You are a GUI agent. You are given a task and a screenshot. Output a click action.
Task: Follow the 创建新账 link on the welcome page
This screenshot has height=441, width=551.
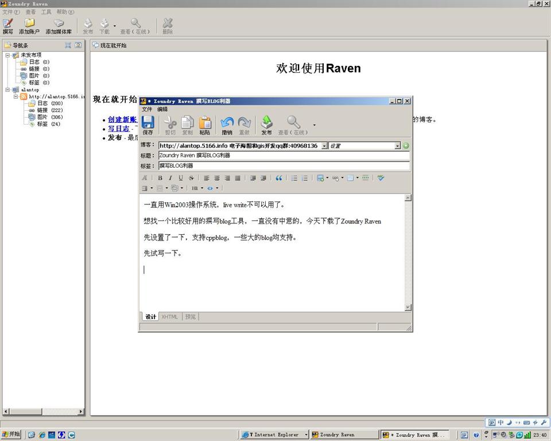coord(122,119)
